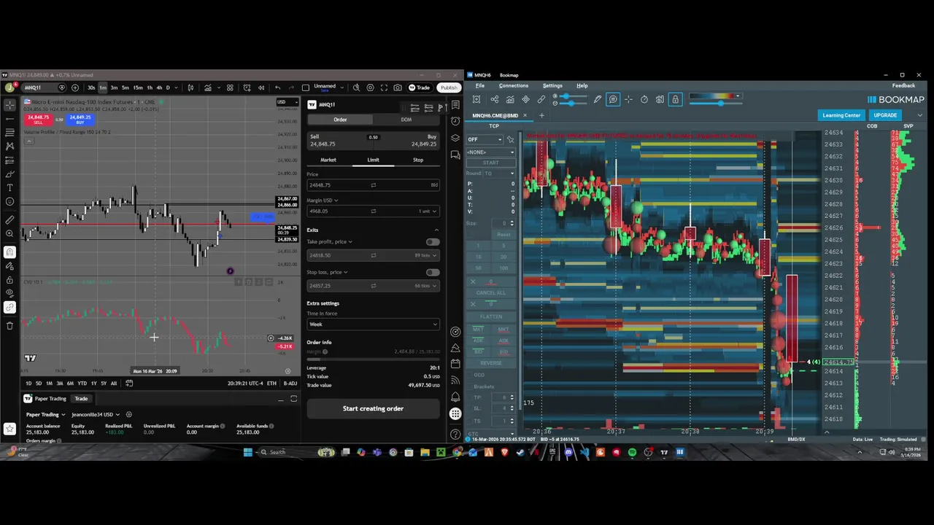Open the TradingView bar replay icon
The image size is (934, 525).
(x=260, y=87)
